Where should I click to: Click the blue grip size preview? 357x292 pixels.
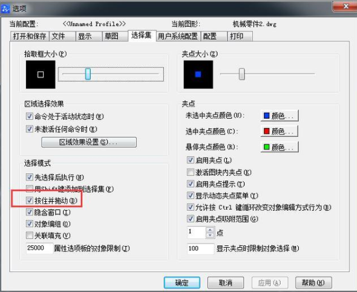click(198, 75)
